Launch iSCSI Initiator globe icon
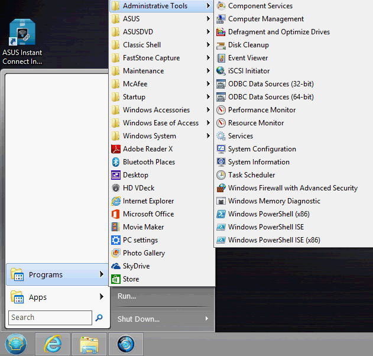The height and width of the screenshot is (356, 373). 221,71
